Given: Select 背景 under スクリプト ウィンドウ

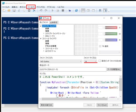Looking at the screenshot, I should 47,31.
